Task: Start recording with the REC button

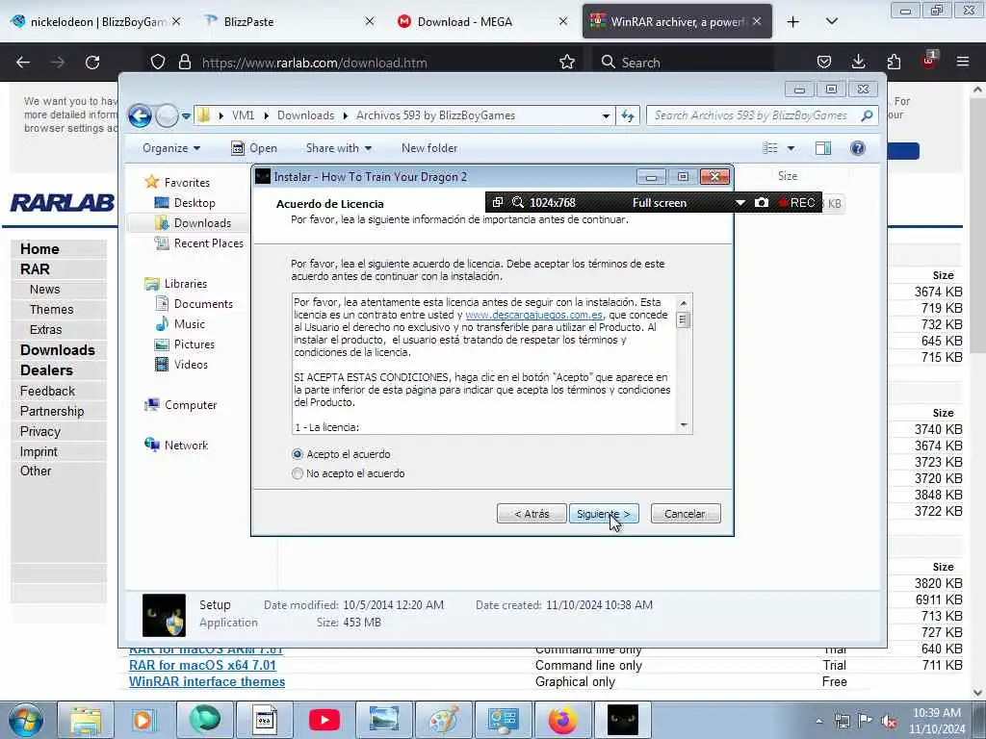Action: click(x=796, y=202)
